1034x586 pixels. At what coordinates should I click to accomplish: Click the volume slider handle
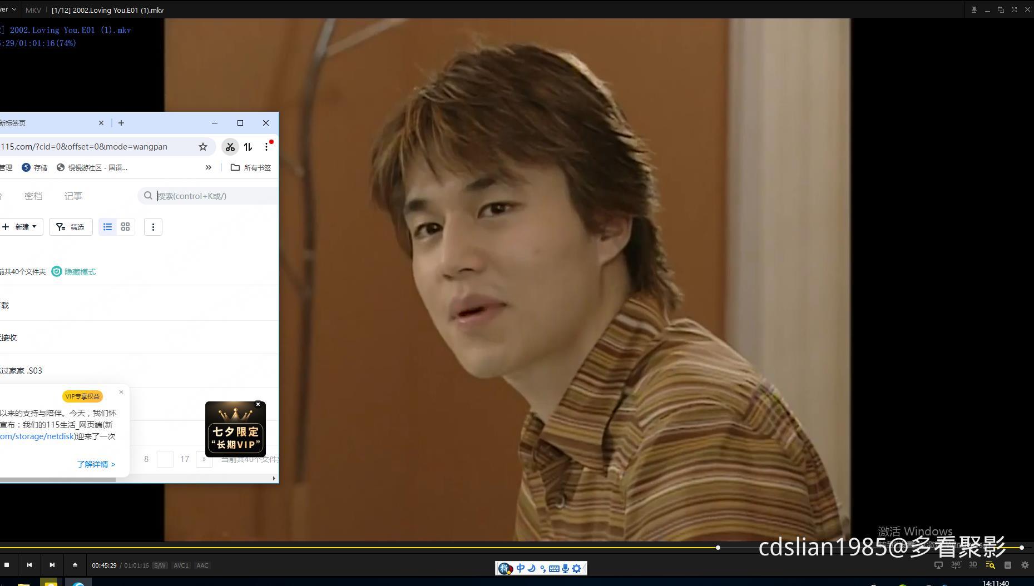pyautogui.click(x=1022, y=548)
